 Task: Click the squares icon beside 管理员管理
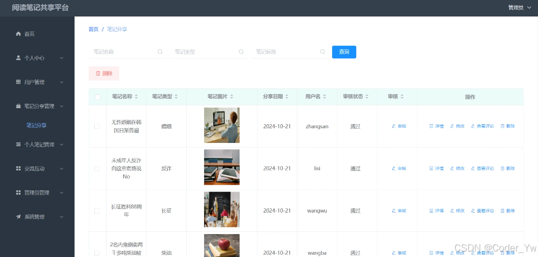point(18,193)
